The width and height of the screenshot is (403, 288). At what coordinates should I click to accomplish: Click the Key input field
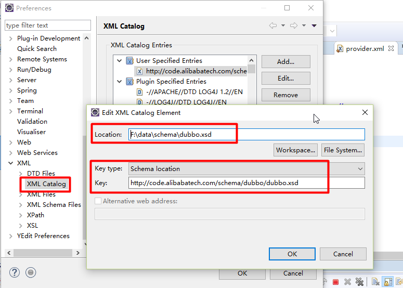click(246, 183)
